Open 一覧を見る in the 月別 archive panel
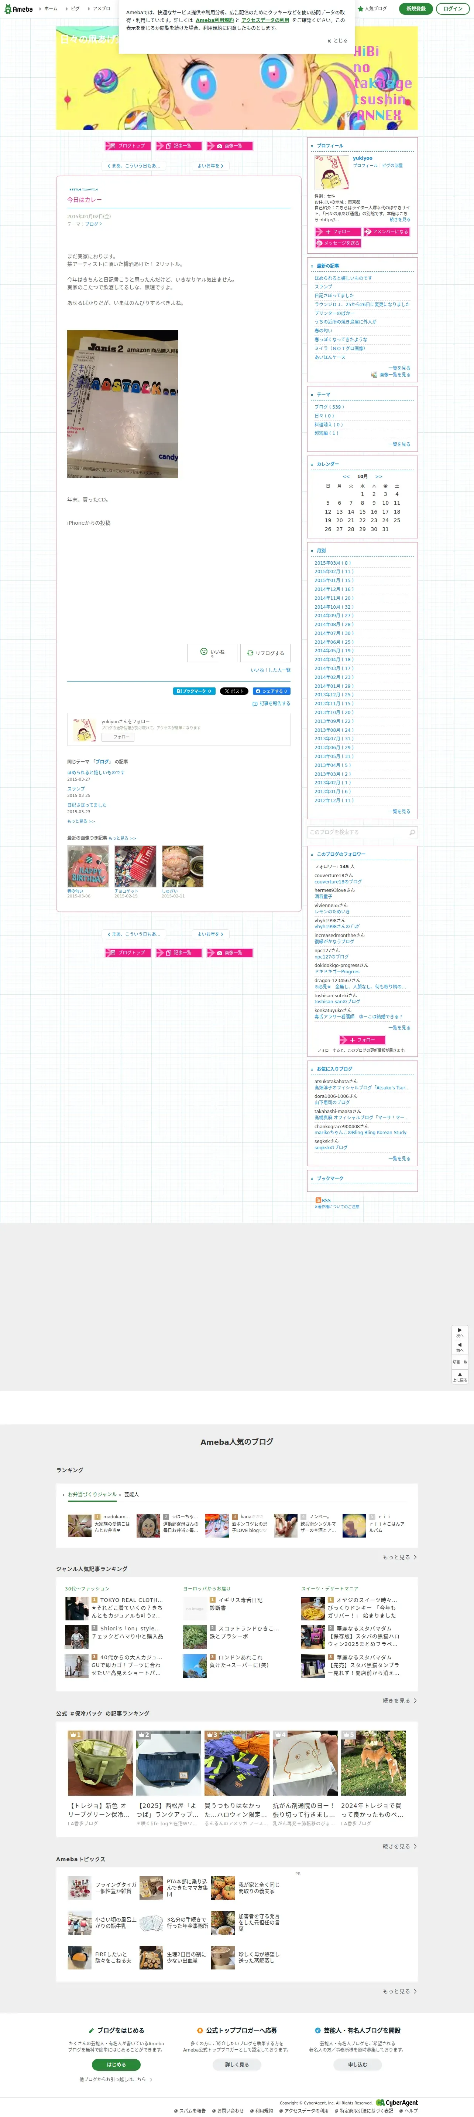The height and width of the screenshot is (2117, 474). point(399,811)
